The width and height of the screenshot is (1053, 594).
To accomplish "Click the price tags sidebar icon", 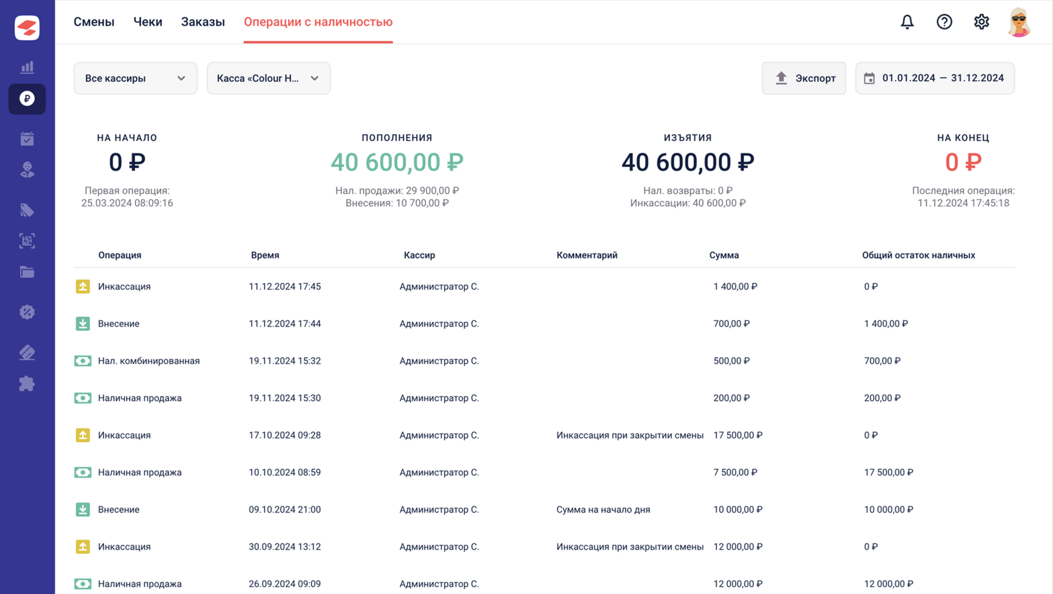I will point(27,210).
